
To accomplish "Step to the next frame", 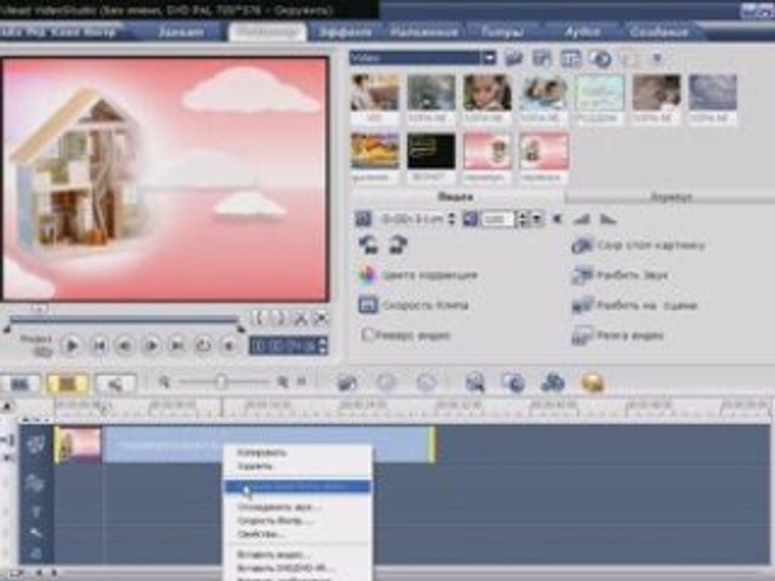I will (152, 346).
